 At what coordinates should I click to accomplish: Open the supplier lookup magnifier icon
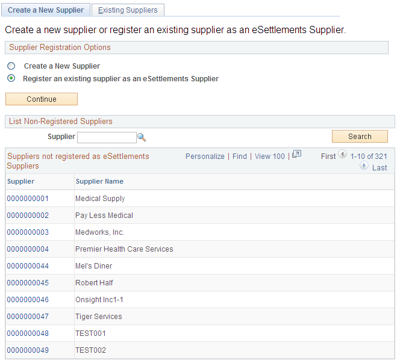142,137
